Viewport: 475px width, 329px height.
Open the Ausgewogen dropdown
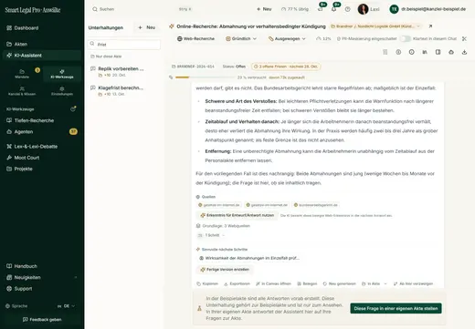[x=287, y=38]
